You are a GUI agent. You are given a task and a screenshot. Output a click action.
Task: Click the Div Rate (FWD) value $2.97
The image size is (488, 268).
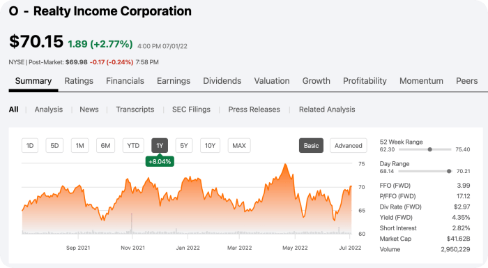(x=462, y=207)
